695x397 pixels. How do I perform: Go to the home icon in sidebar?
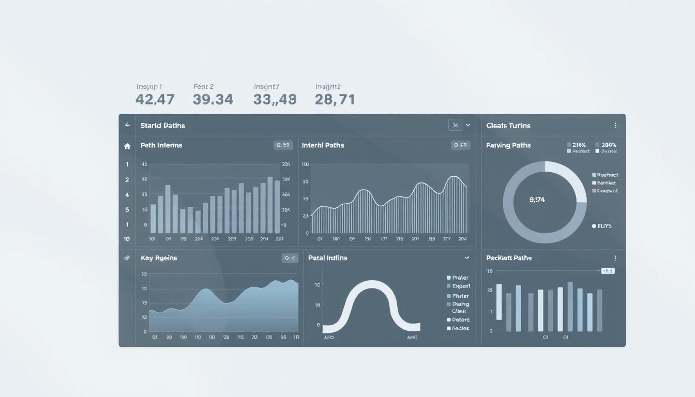(x=127, y=146)
